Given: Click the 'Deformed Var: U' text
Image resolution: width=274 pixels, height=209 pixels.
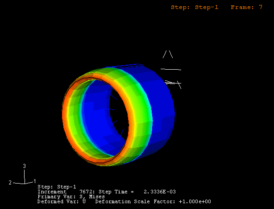Looking at the screenshot, I should pos(62,202).
